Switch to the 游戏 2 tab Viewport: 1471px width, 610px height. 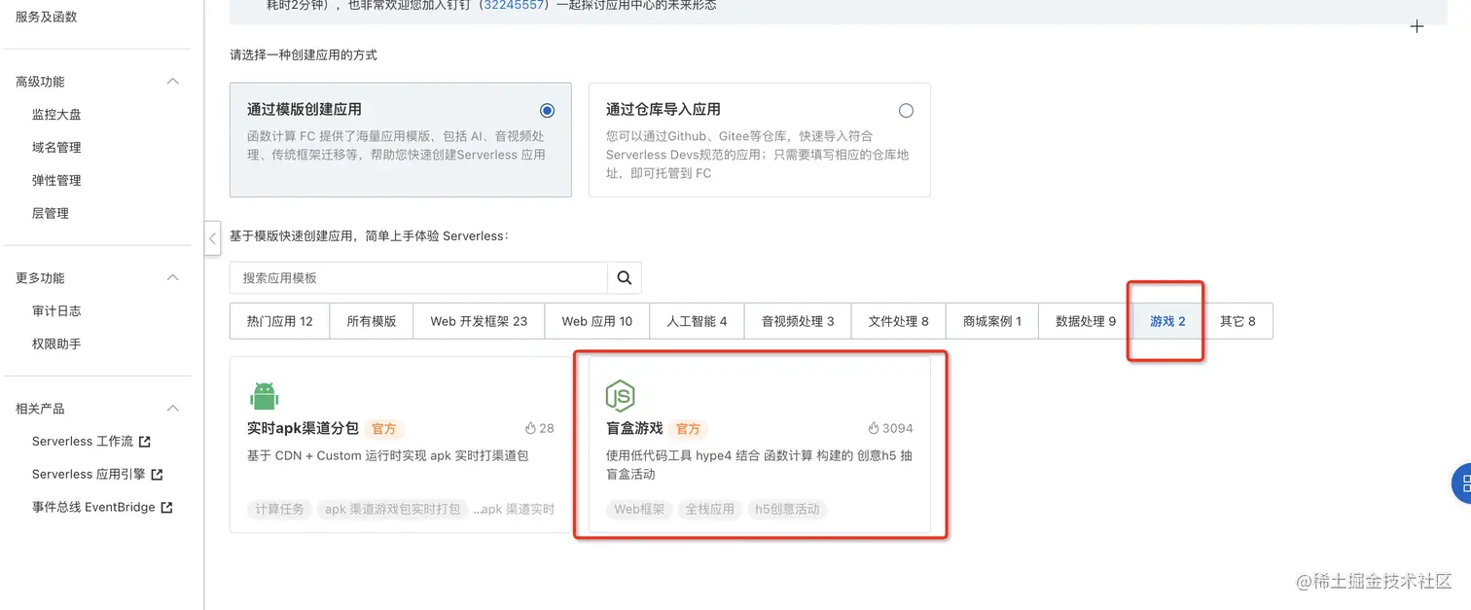[x=1167, y=321]
